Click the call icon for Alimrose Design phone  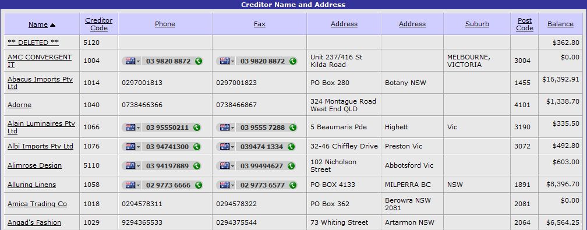pos(197,165)
